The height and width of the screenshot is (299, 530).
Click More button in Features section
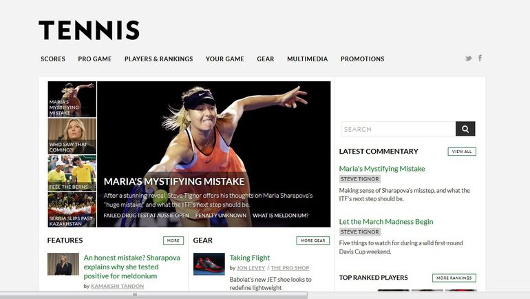click(x=173, y=240)
